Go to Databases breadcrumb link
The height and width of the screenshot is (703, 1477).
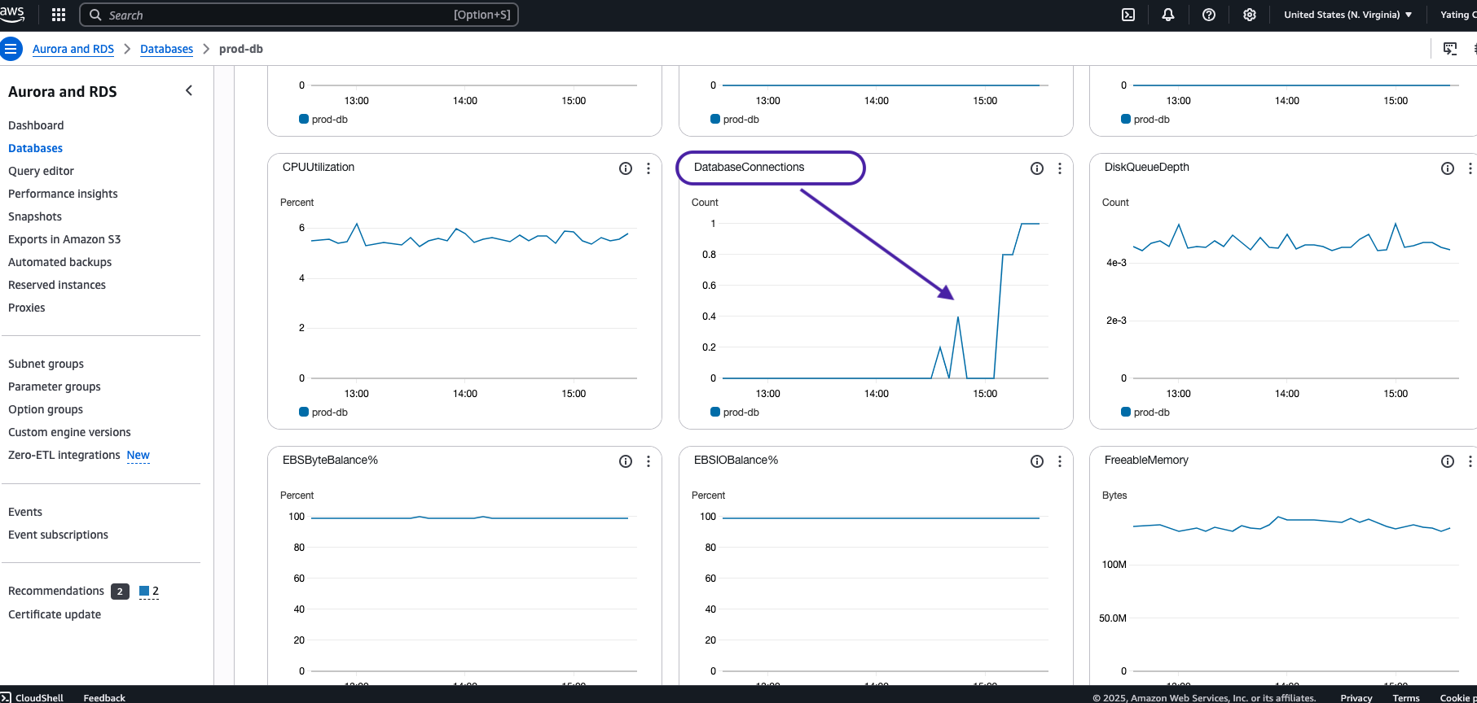166,49
